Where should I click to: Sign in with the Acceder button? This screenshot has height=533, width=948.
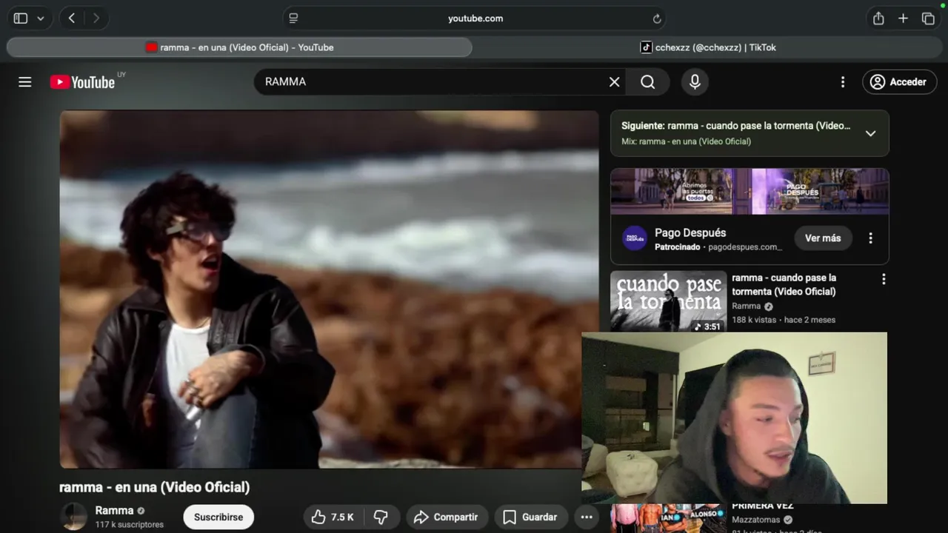[899, 81]
